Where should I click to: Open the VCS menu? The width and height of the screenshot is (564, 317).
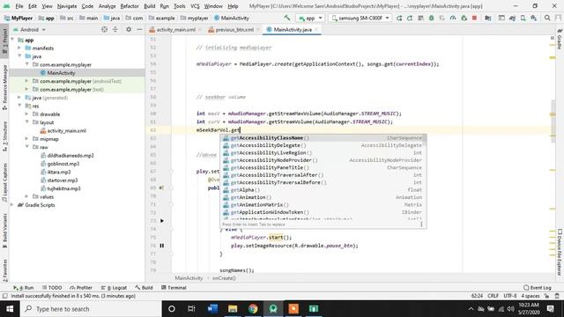point(195,6)
